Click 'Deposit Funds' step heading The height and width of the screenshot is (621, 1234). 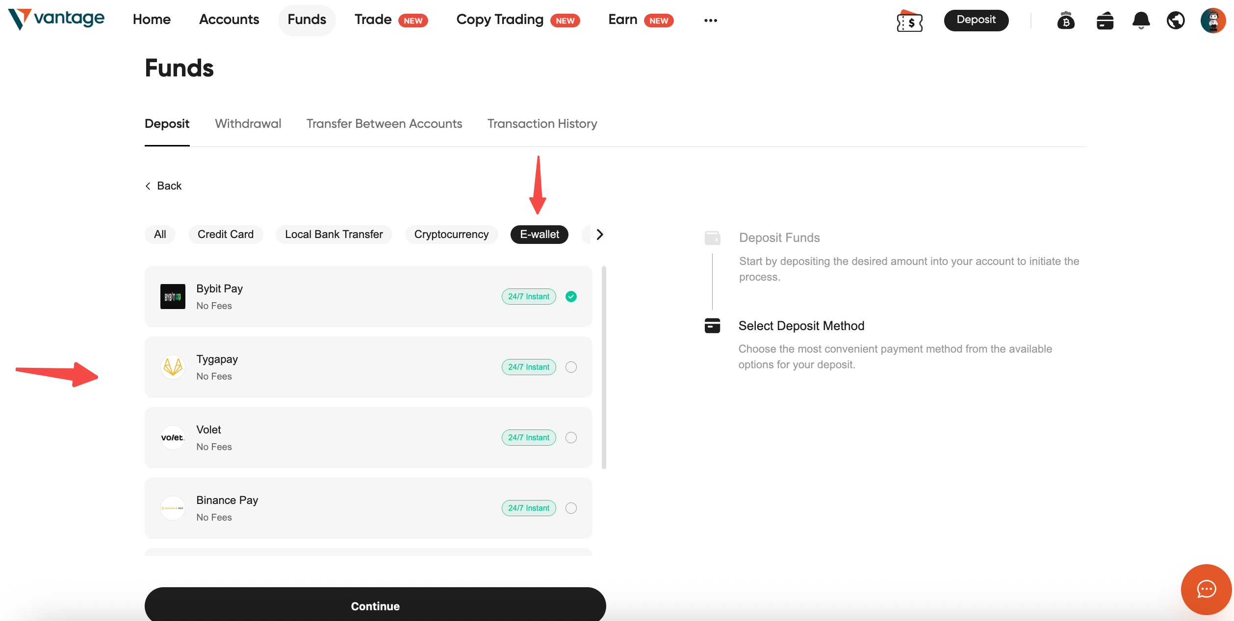point(779,238)
